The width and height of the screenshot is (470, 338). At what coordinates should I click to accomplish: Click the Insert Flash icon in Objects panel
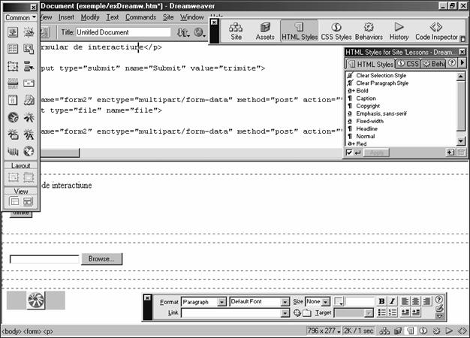[29, 118]
